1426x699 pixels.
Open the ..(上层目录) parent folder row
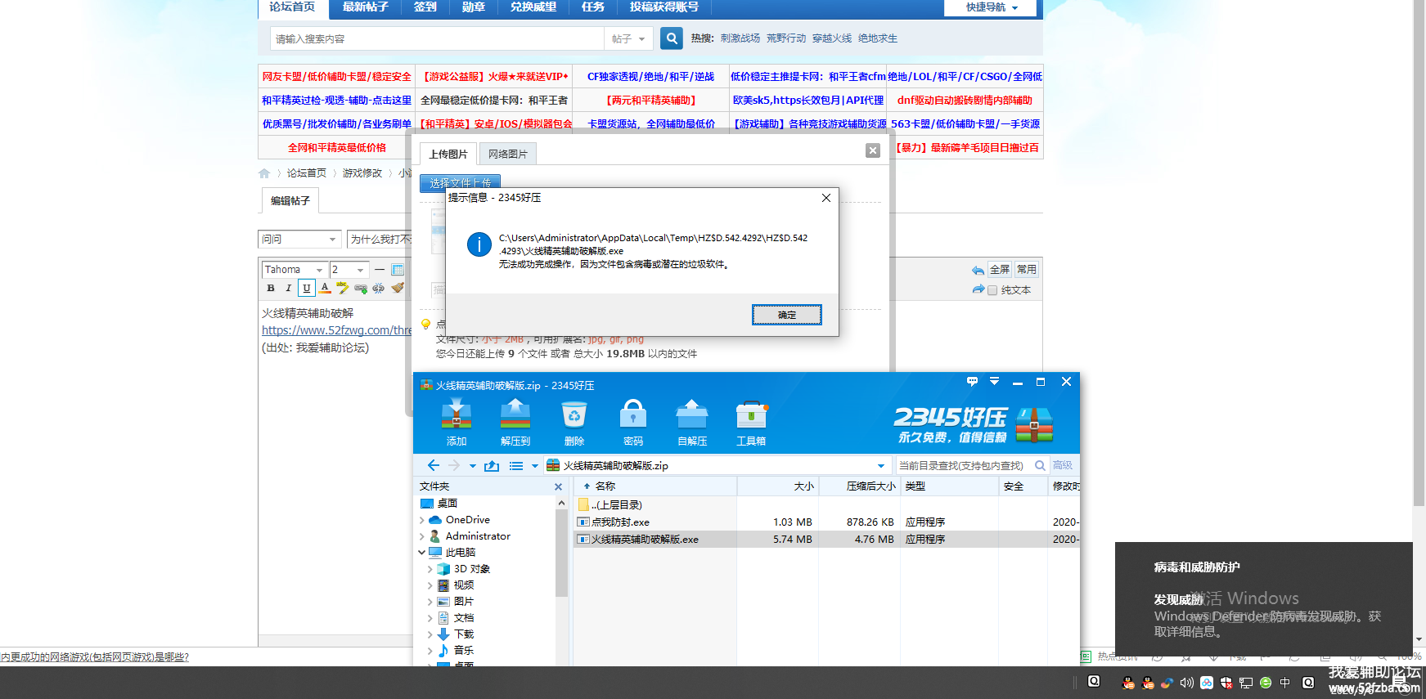pyautogui.click(x=826, y=505)
